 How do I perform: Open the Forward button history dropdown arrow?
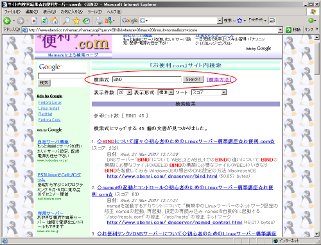pyautogui.click(x=27, y=21)
